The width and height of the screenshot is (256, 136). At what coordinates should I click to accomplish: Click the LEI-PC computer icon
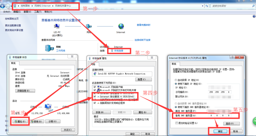pyautogui.click(x=57, y=26)
